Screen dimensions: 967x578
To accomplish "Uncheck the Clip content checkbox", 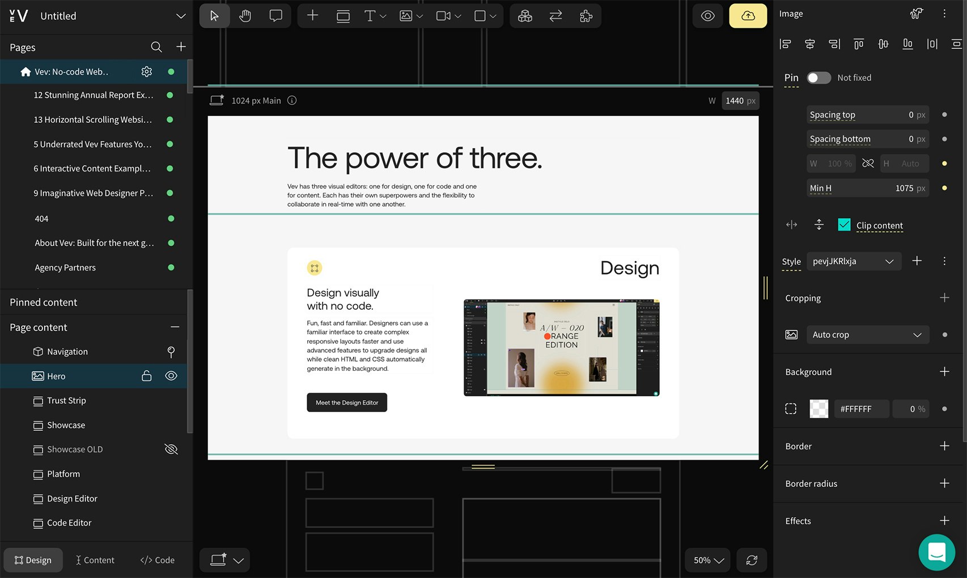I will [844, 225].
